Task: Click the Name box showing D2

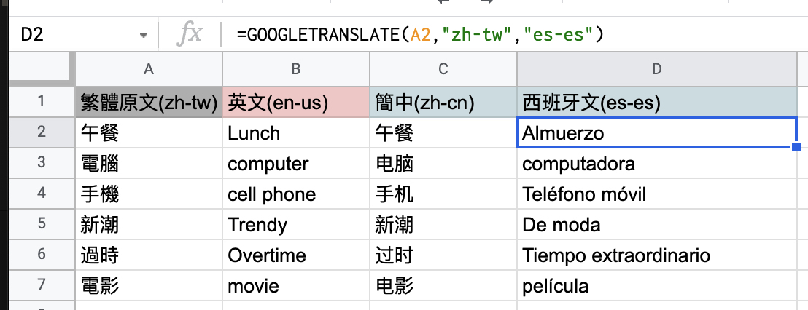Action: [66, 34]
